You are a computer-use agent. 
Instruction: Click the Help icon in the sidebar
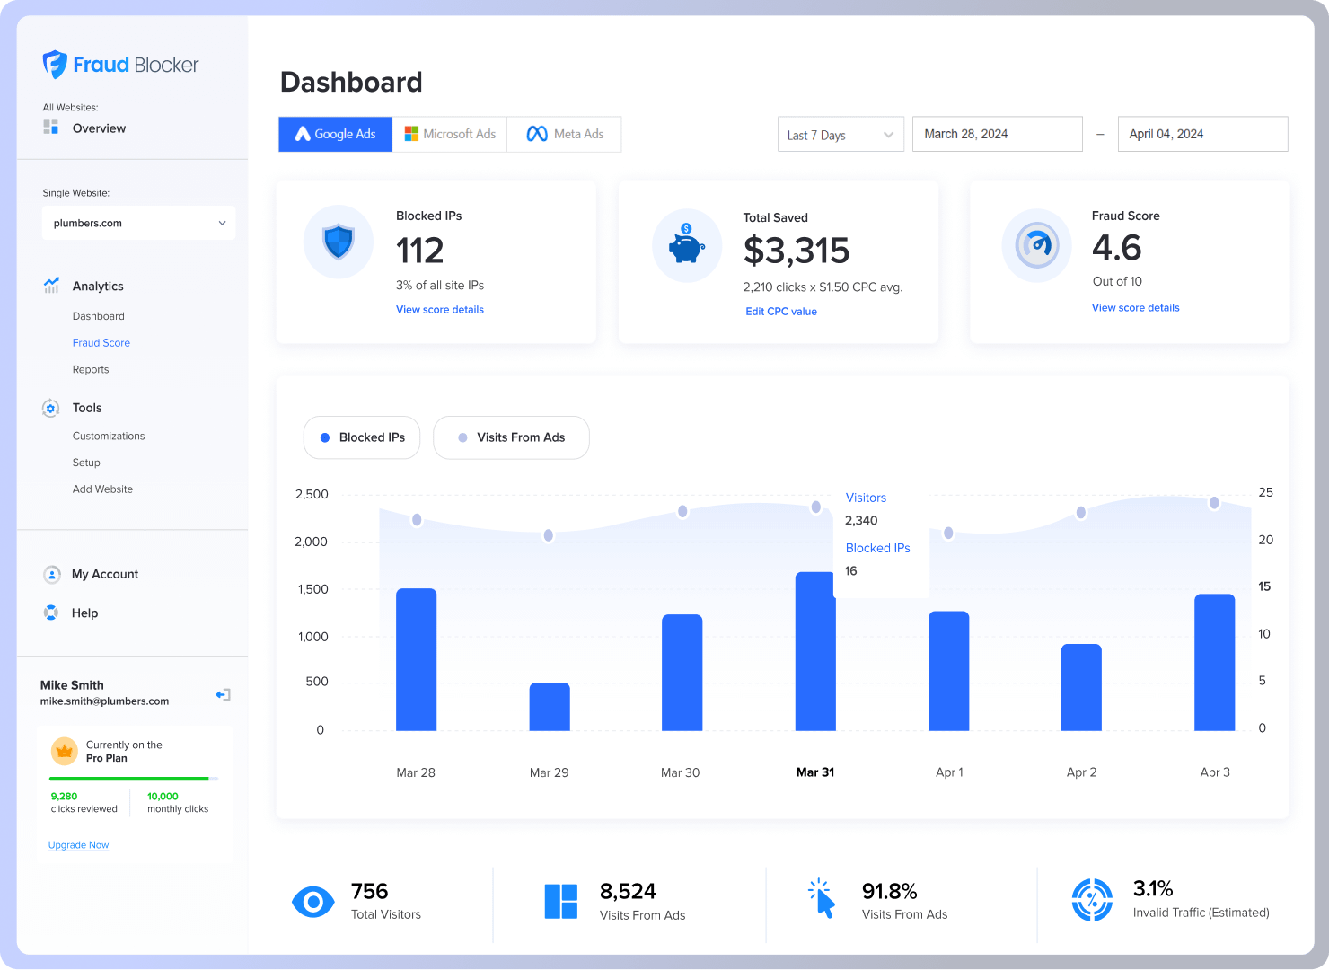(51, 613)
